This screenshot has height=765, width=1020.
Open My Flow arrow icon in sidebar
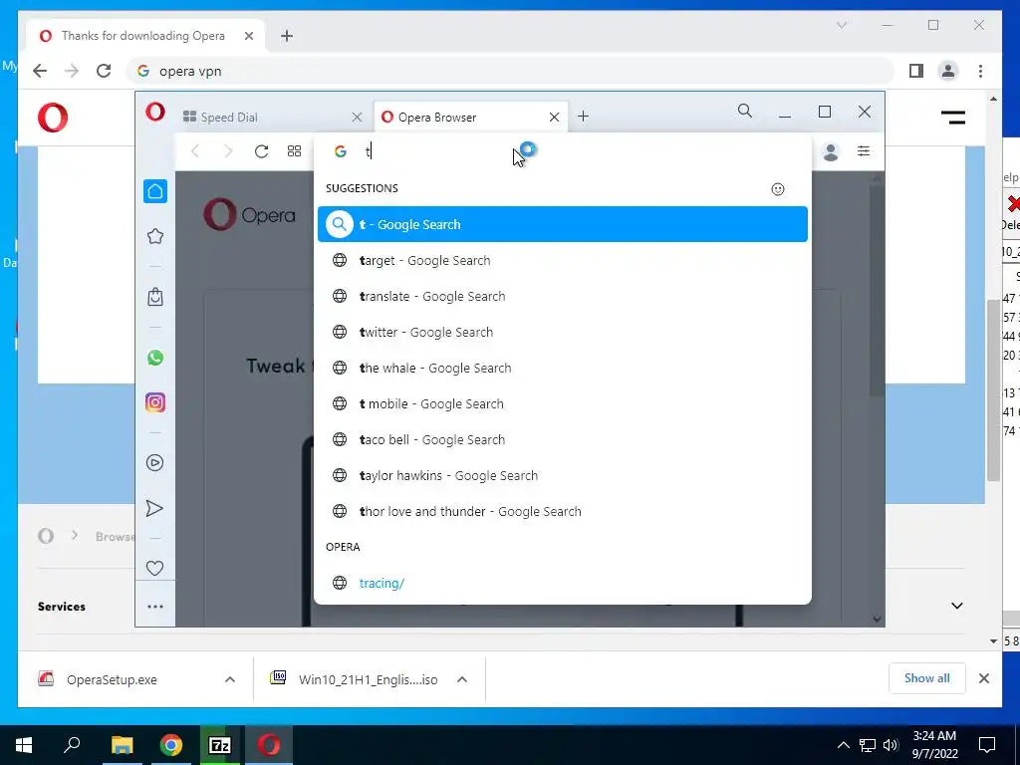pos(154,508)
